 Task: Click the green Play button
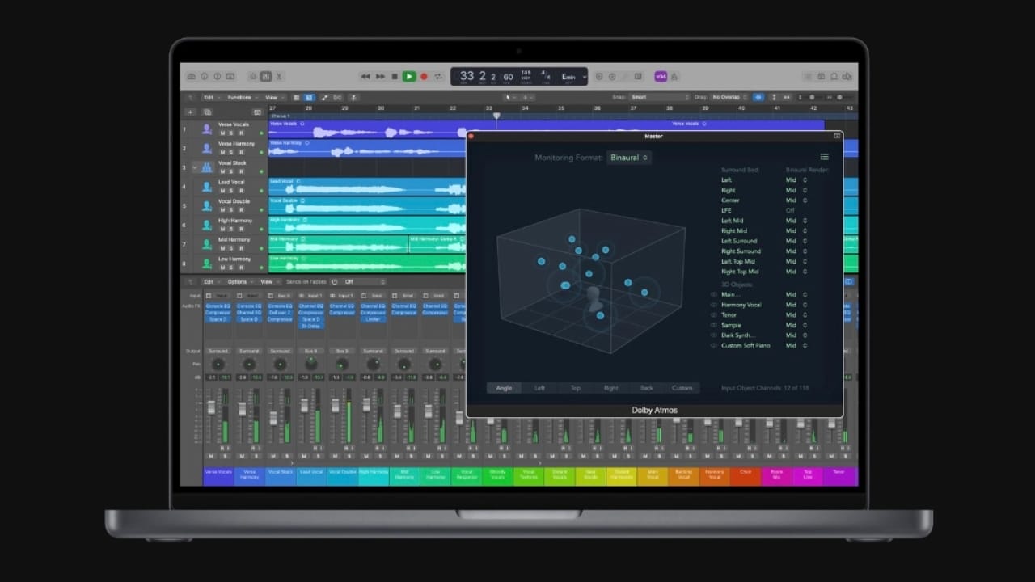pyautogui.click(x=409, y=76)
